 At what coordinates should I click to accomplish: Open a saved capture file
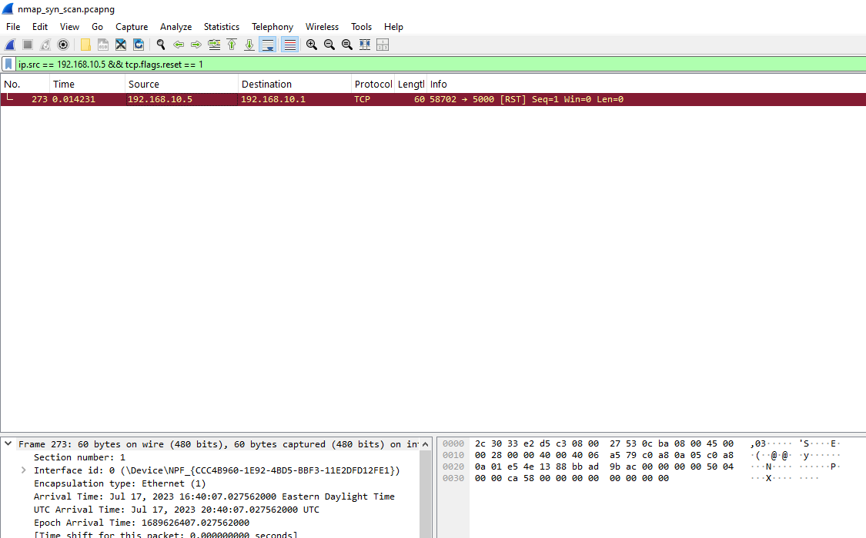(x=85, y=44)
